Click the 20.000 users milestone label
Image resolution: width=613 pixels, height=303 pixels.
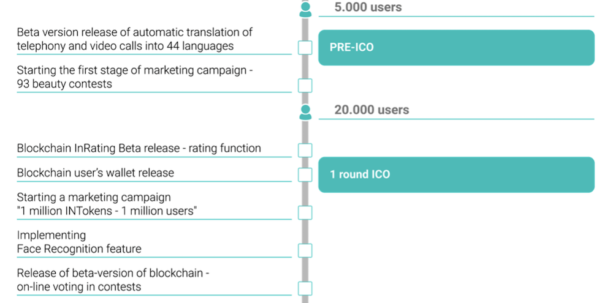pos(371,110)
